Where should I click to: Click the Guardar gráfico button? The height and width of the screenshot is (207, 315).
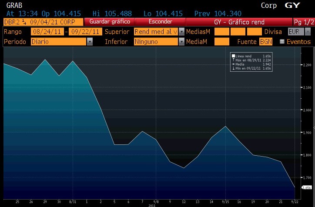click(110, 22)
